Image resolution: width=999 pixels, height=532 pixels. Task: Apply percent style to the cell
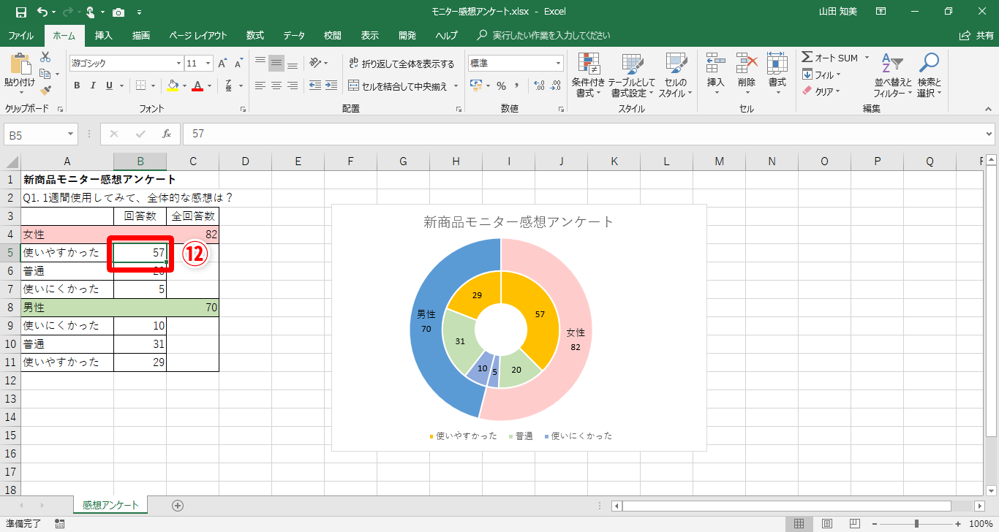(x=501, y=86)
